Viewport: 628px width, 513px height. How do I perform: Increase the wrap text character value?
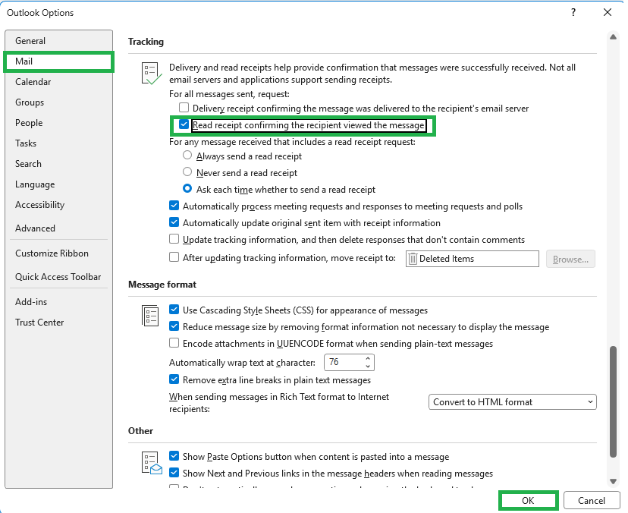point(368,358)
